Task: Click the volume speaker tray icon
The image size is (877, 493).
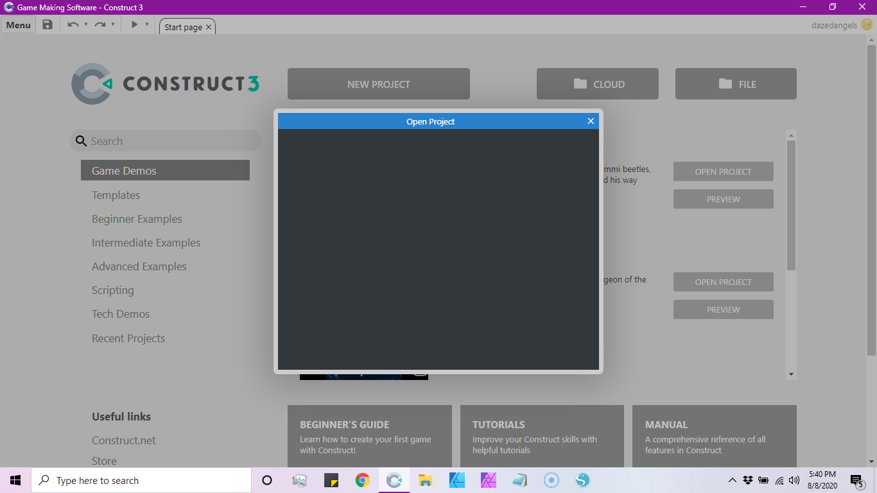Action: [794, 480]
